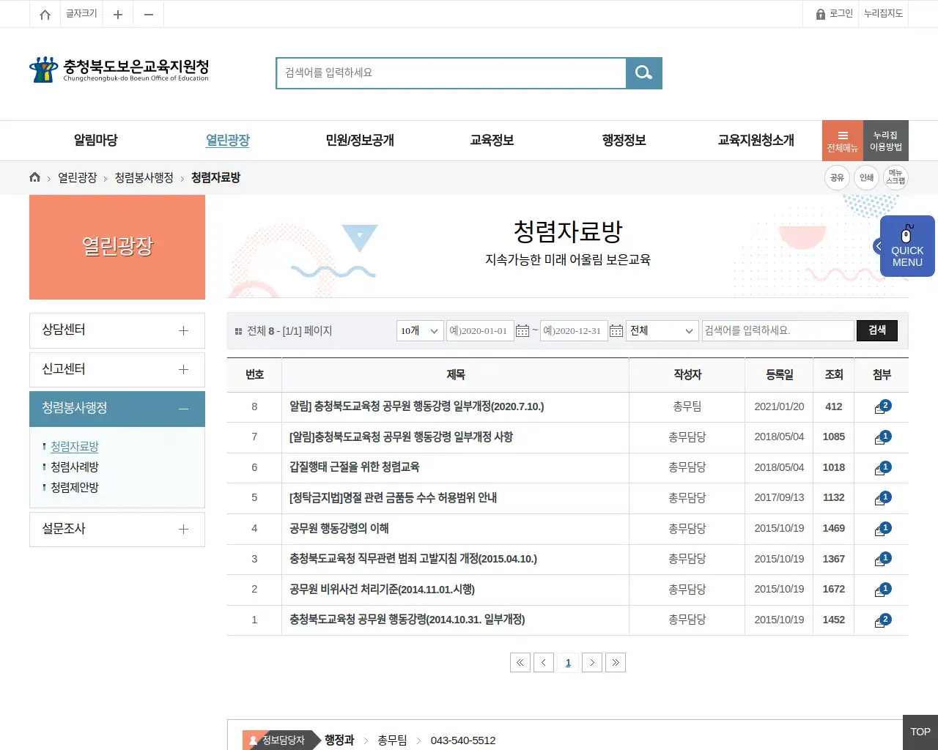Select the 청렴자료방 sidebar link
The height and width of the screenshot is (750, 938).
75,447
